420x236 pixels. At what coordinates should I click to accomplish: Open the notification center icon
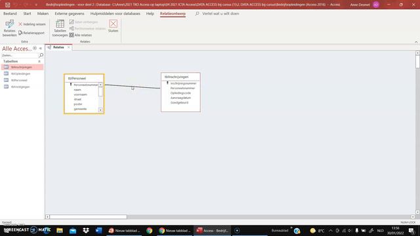pos(411,230)
